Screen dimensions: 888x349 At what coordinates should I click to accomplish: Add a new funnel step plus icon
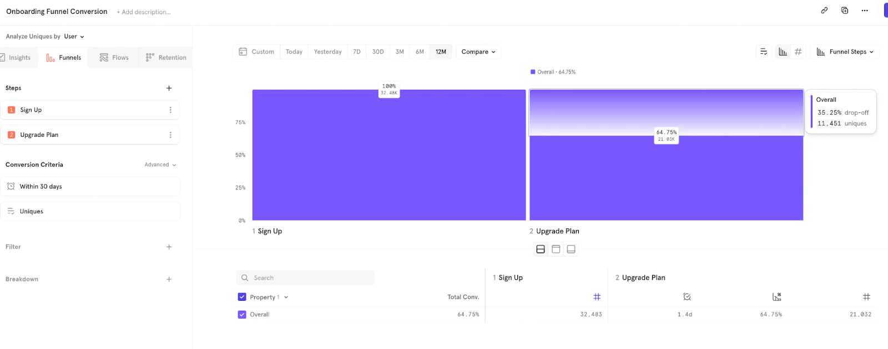(169, 88)
